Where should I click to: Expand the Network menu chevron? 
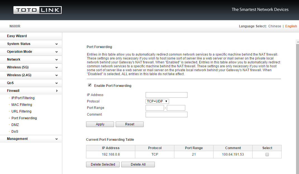(56, 60)
